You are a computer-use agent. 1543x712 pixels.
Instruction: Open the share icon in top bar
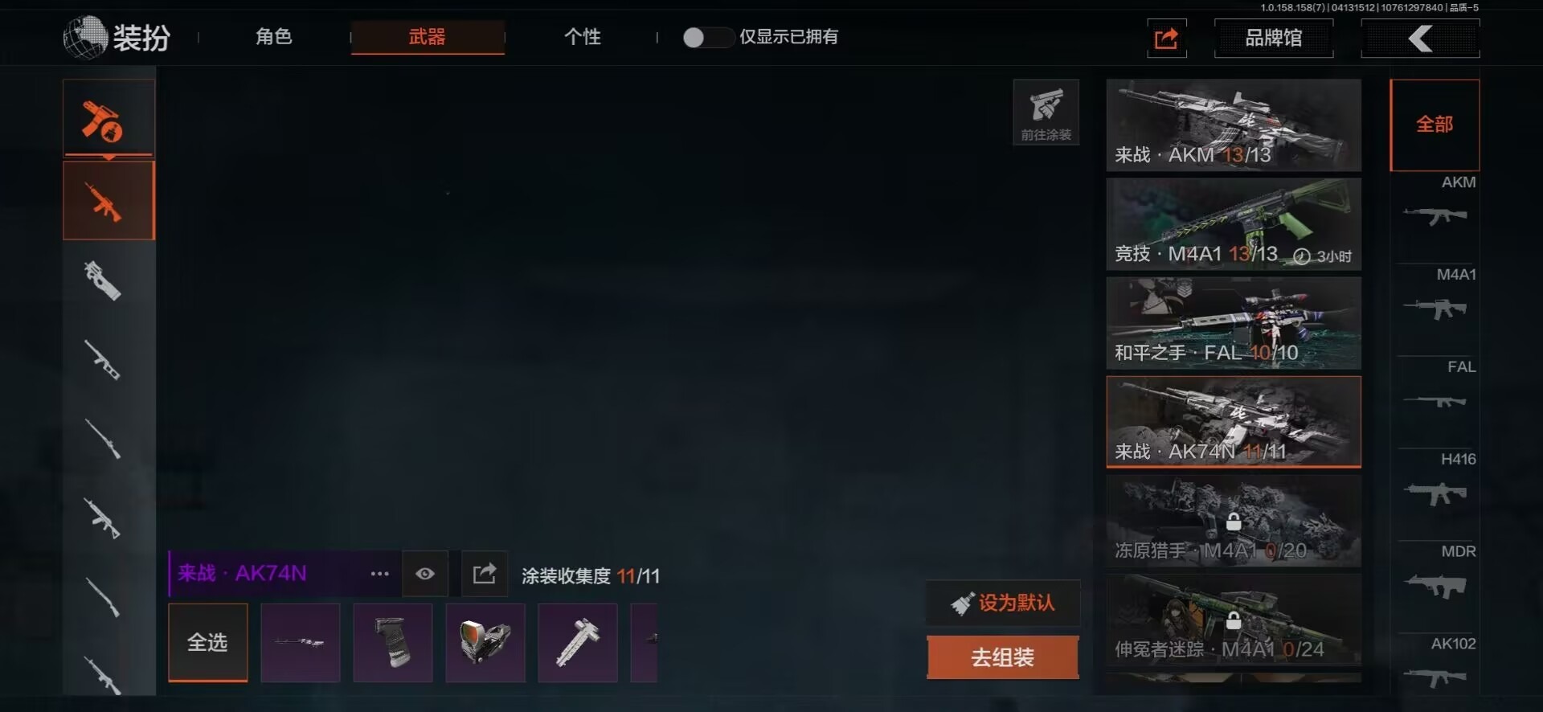(1166, 38)
